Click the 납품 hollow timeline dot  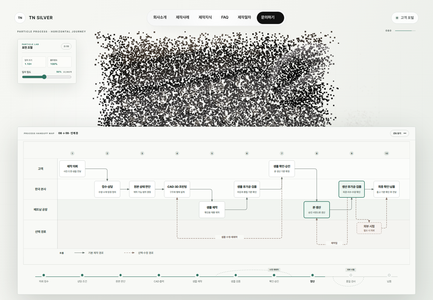coord(389,275)
